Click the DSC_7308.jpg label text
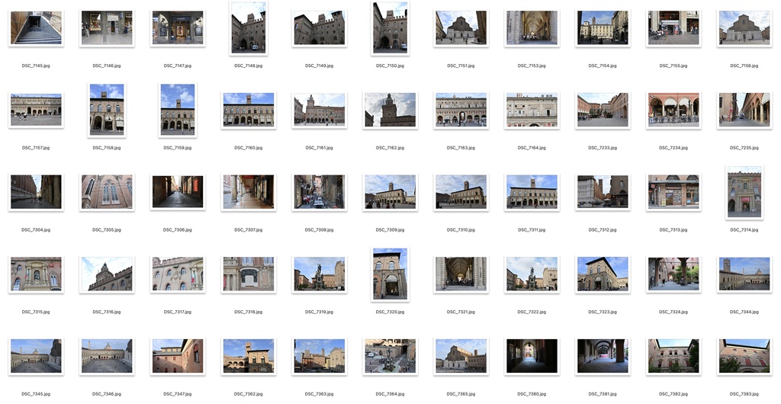781x404 pixels. pos(320,230)
